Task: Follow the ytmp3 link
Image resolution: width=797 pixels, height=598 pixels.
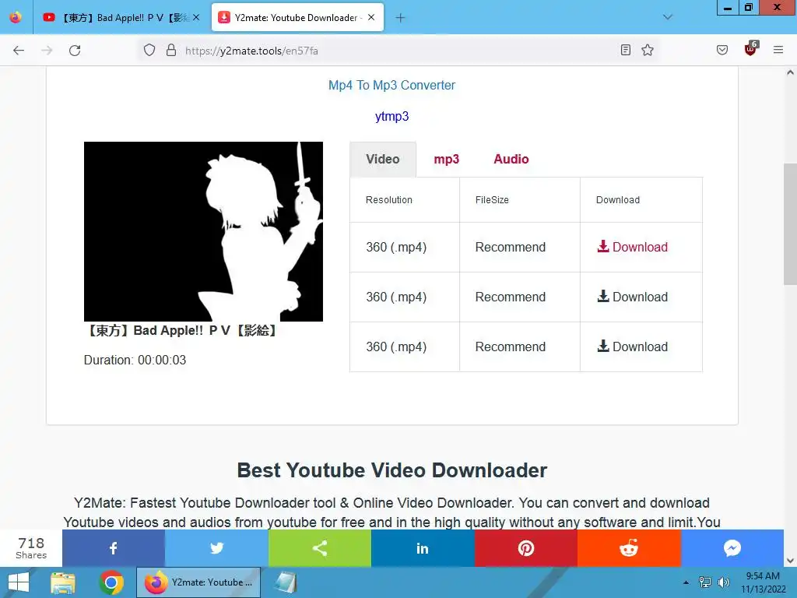Action: pyautogui.click(x=392, y=117)
